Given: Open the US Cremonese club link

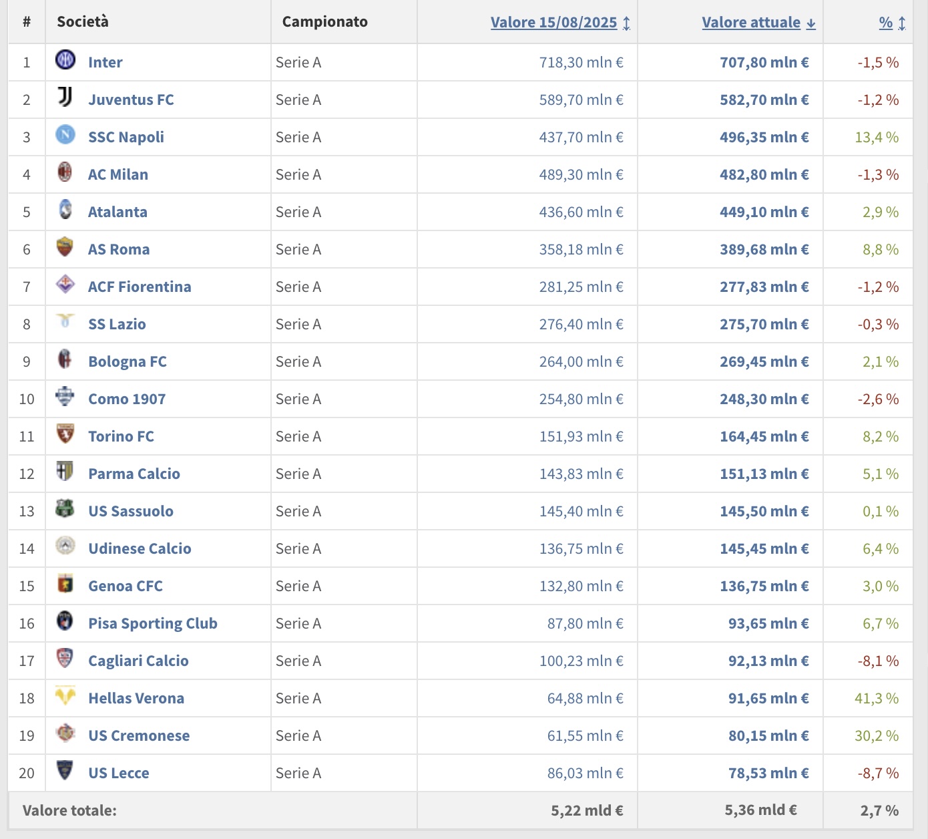Looking at the screenshot, I should (139, 735).
